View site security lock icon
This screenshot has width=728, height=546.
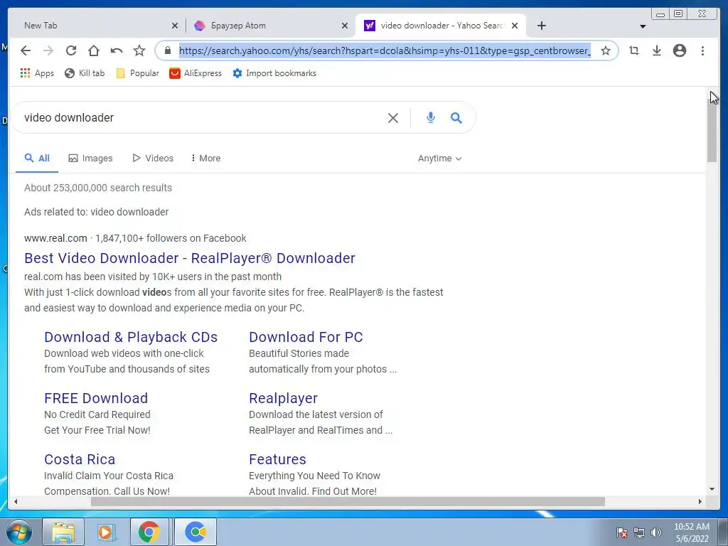(168, 50)
